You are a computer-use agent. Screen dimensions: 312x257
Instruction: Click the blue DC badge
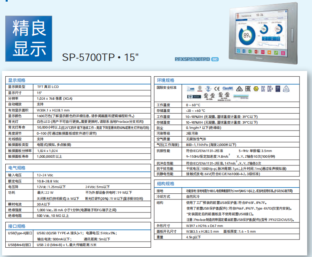tap(215, 59)
